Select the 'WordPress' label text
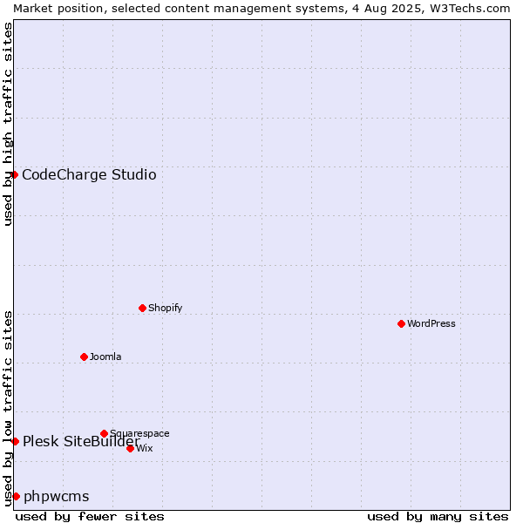523x523 pixels. coord(431,323)
